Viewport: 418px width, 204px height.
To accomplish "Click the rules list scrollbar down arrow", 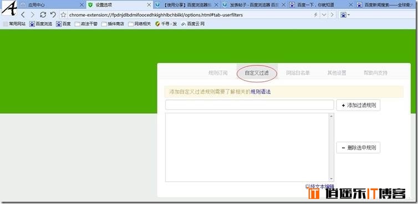I will (332, 179).
